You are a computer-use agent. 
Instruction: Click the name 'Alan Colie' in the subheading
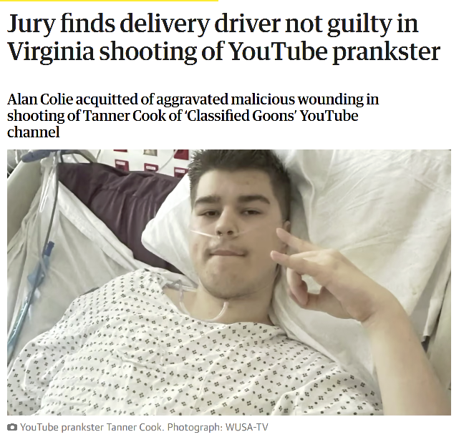[x=40, y=99]
